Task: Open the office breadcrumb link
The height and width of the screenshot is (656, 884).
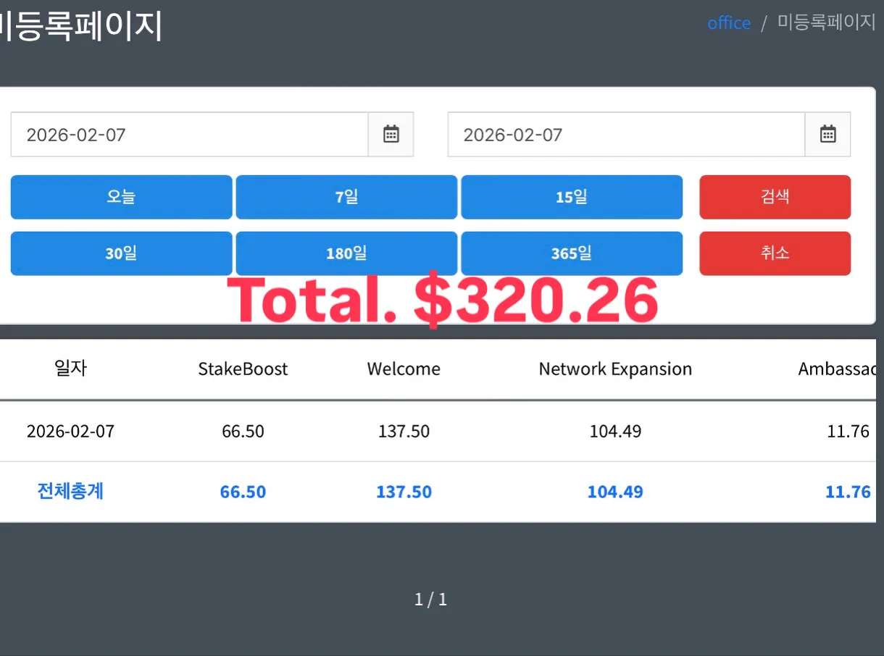Action: coord(729,23)
